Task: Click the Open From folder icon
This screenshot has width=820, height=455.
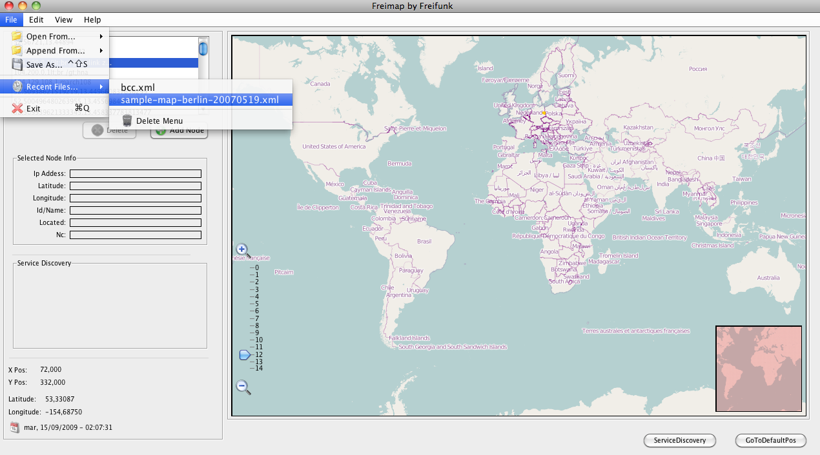Action: [17, 36]
